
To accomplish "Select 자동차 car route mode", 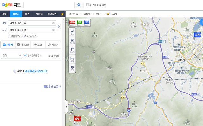I will click(x=8, y=45).
